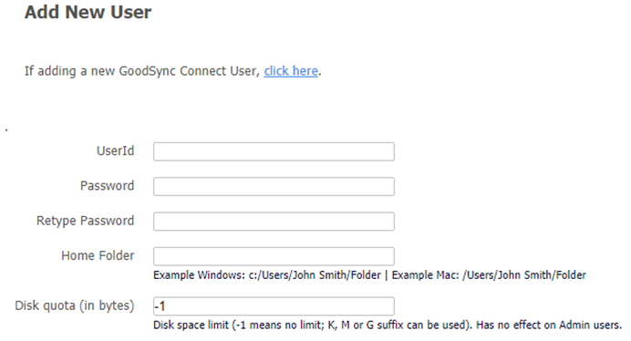Click the Disk quota field containing -1
631x341 pixels.
274,306
